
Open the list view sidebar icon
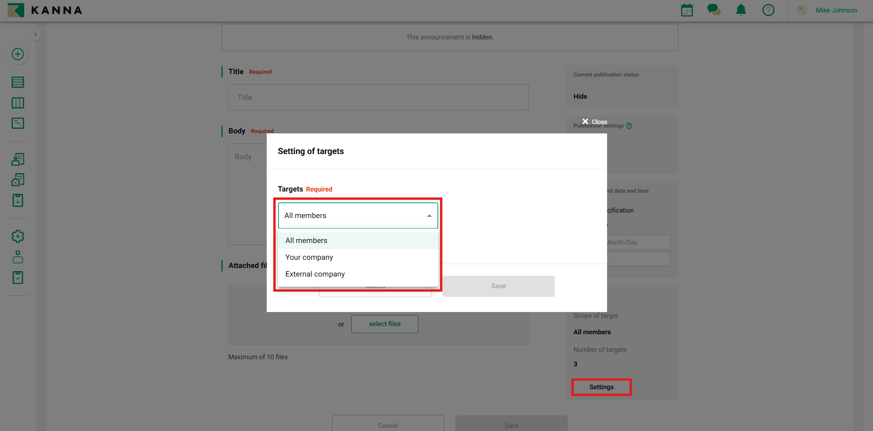pyautogui.click(x=18, y=82)
